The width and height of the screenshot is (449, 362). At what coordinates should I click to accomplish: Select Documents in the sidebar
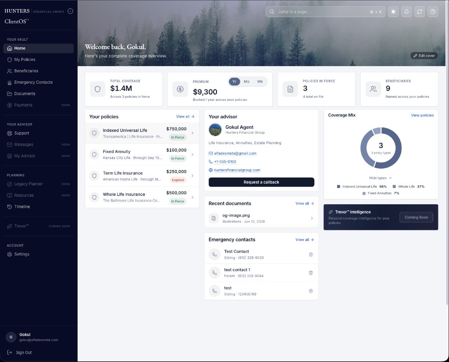(x=39, y=94)
